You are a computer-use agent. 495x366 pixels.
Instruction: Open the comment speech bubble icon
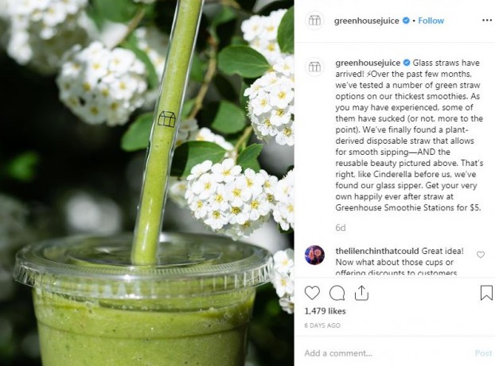coord(337,293)
